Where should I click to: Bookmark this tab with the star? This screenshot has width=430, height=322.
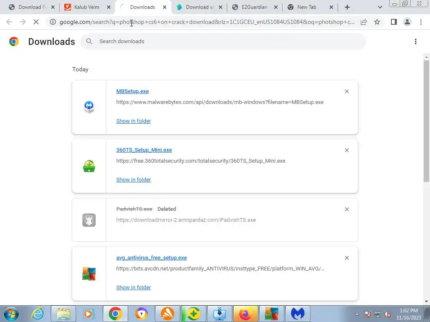377,22
